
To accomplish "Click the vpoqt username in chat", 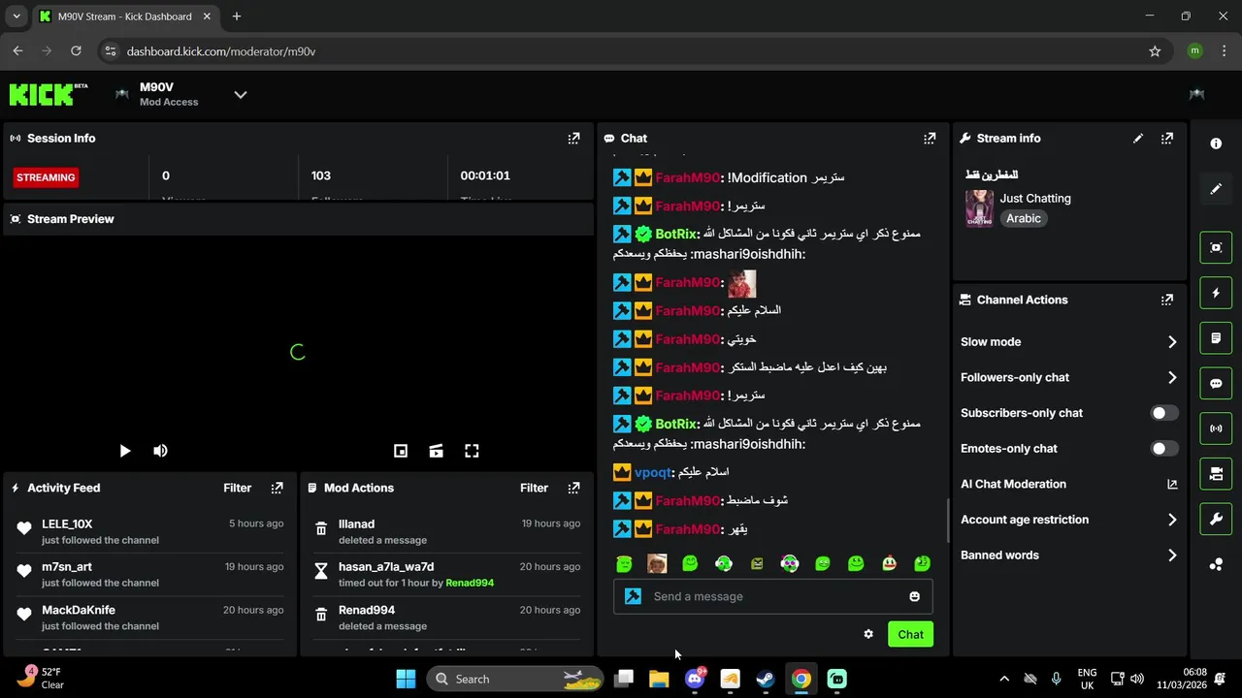I will (x=652, y=472).
